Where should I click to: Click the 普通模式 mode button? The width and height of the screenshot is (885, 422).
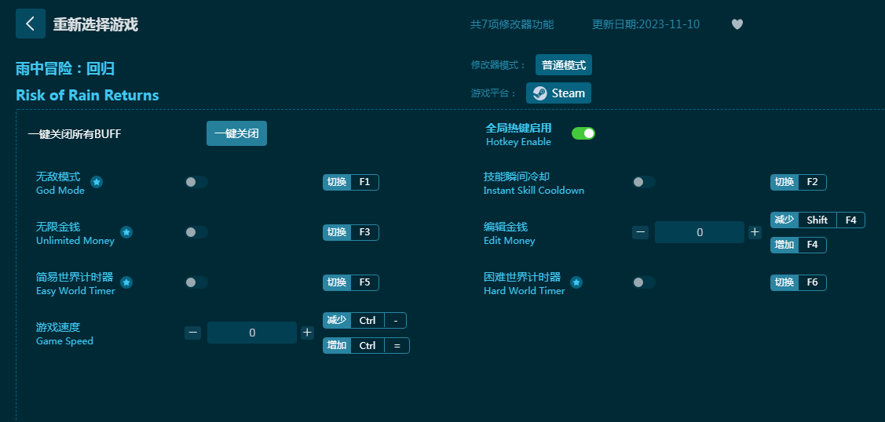564,65
